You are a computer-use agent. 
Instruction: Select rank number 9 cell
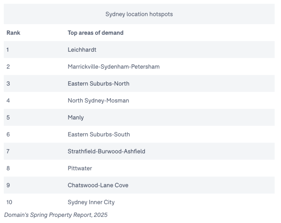[8, 185]
